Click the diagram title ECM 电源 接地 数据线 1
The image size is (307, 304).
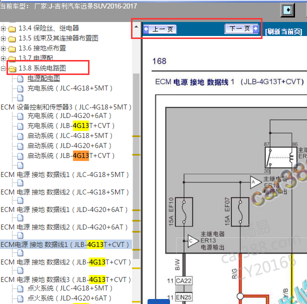[229, 82]
